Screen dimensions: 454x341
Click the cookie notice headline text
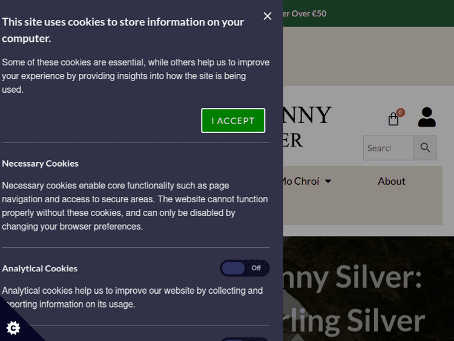point(123,30)
